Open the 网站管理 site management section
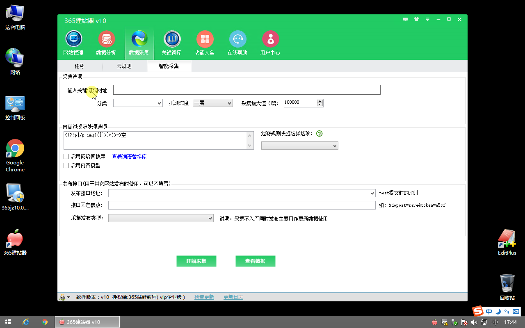This screenshot has height=328, width=525. tap(73, 43)
